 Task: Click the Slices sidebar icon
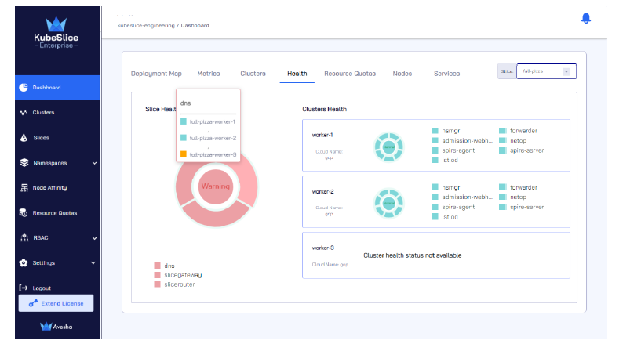(24, 138)
